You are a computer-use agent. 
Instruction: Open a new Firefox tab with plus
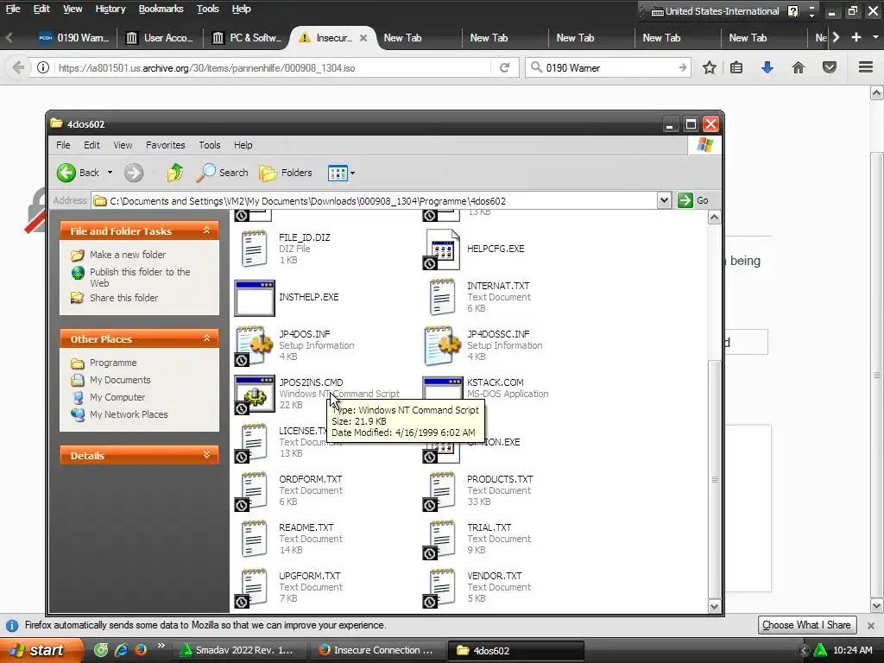click(856, 37)
